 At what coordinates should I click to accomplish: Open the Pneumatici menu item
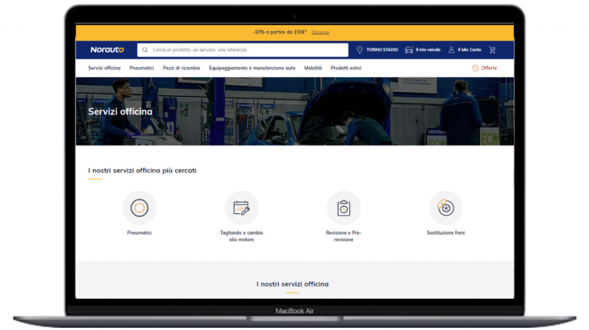pos(141,68)
